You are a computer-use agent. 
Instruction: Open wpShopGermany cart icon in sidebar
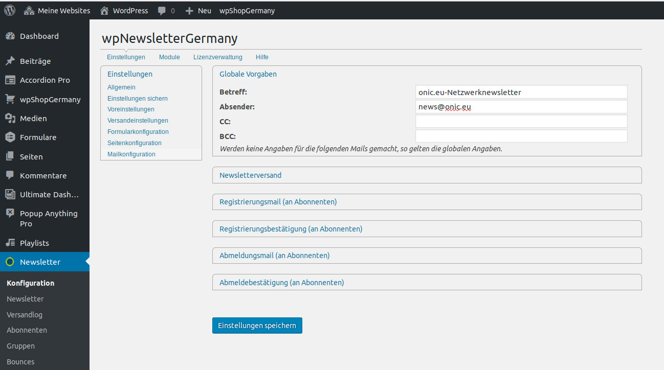[x=10, y=99]
